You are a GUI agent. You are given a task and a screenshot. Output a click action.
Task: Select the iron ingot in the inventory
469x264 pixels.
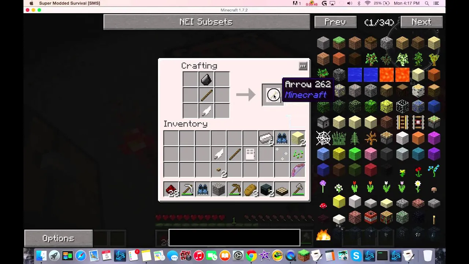tap(266, 138)
